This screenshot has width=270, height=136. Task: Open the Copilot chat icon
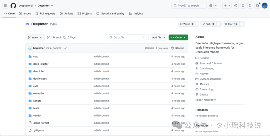210,6
